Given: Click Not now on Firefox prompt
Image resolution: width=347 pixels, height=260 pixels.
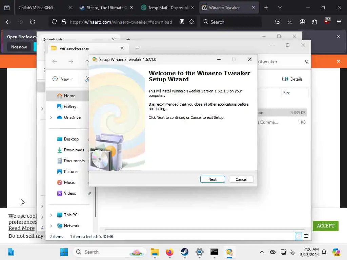Looking at the screenshot, I should click(x=19, y=47).
